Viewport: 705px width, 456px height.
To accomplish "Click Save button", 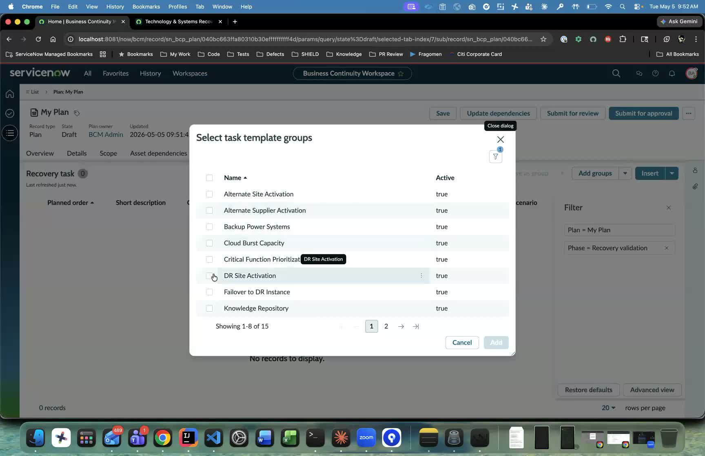I will (443, 113).
